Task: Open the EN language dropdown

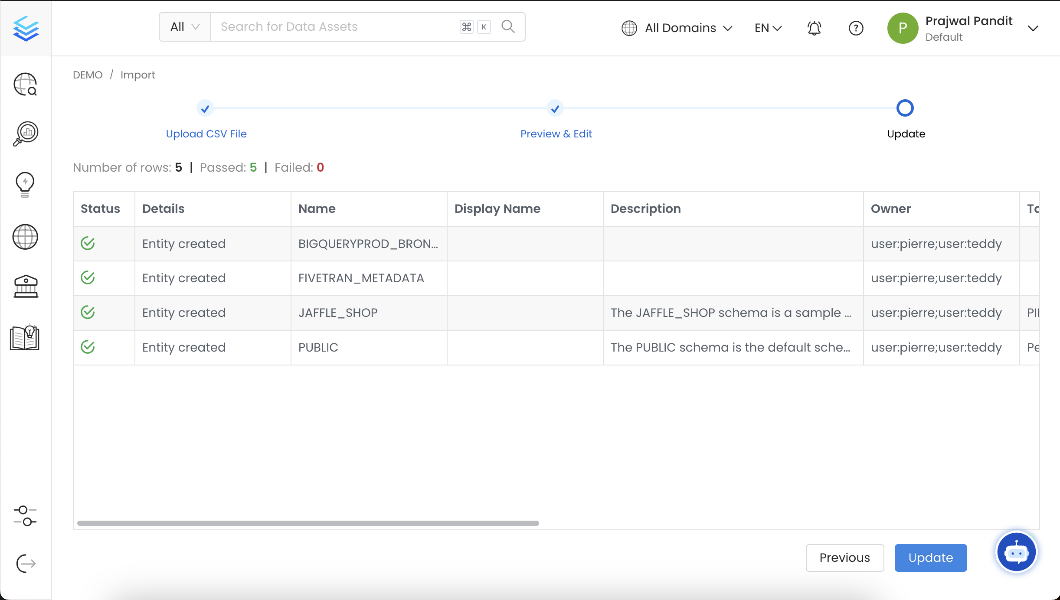Action: [767, 28]
